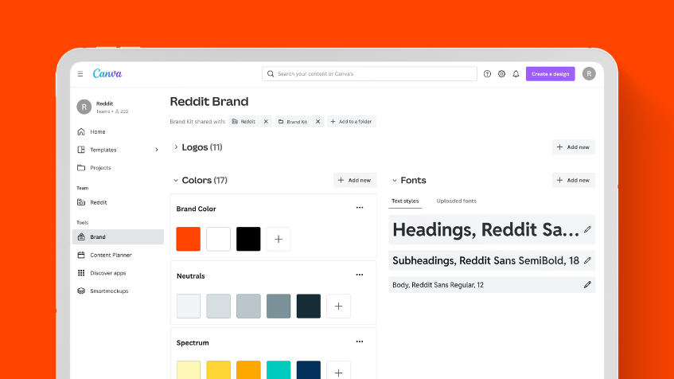674x379 pixels.
Task: Select the lightest gray Neutrals swatch
Action: (189, 307)
